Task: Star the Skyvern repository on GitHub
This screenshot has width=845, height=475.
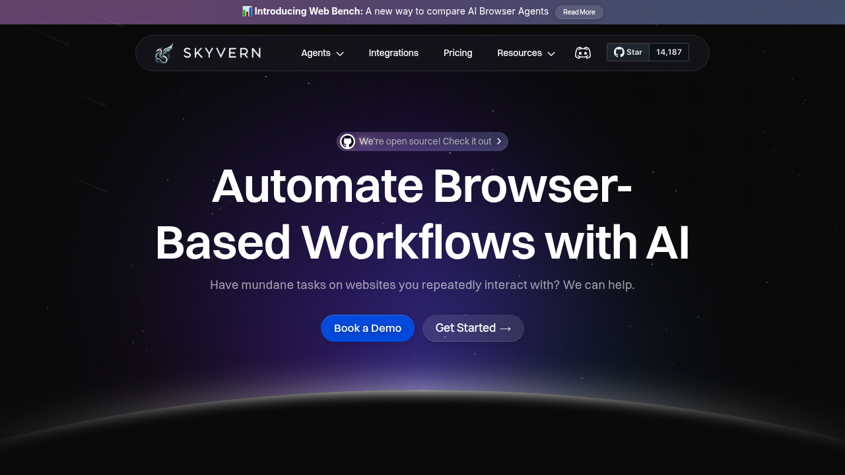Action: 628,51
